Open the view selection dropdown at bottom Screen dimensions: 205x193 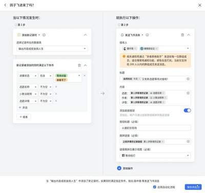point(155,156)
